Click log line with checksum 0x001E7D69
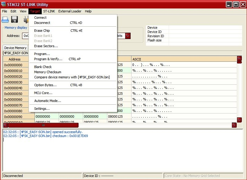 (x=46, y=136)
